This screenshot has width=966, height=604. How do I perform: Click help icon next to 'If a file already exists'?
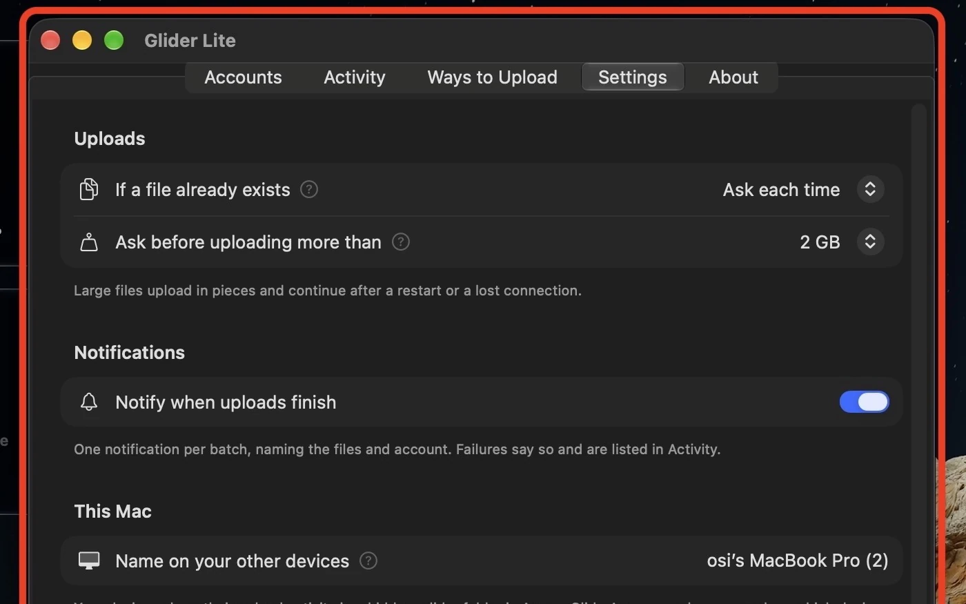click(x=309, y=189)
